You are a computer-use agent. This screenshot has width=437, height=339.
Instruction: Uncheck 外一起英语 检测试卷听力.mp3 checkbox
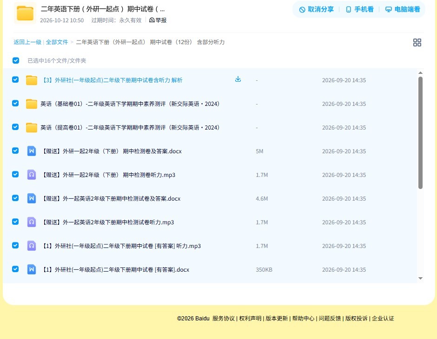[x=16, y=222]
